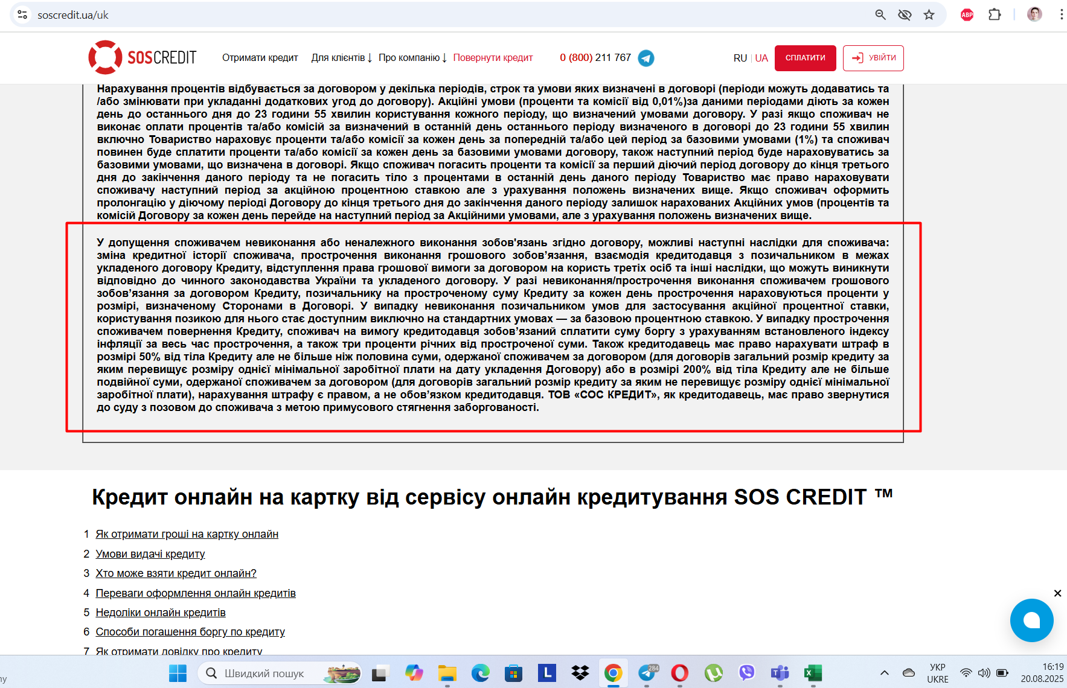Open link Хто може взяти кредит онлайн?

point(176,573)
